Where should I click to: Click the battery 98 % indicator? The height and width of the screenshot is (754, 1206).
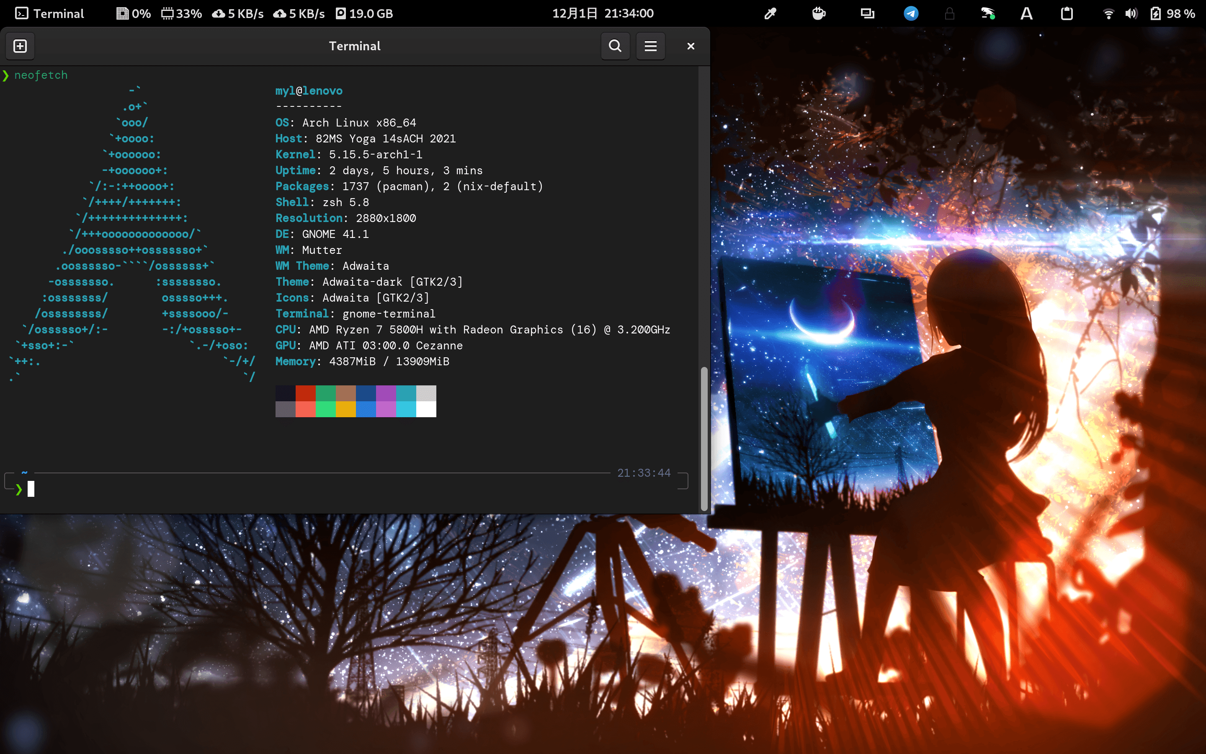tap(1172, 13)
